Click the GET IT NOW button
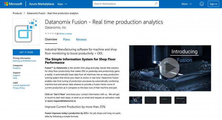Image resolution: width=222 pixels, height=120 pixels. pyautogui.click(x=26, y=52)
